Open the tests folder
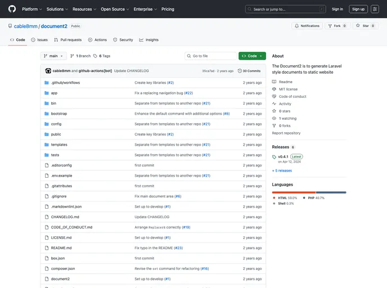 coord(55,155)
